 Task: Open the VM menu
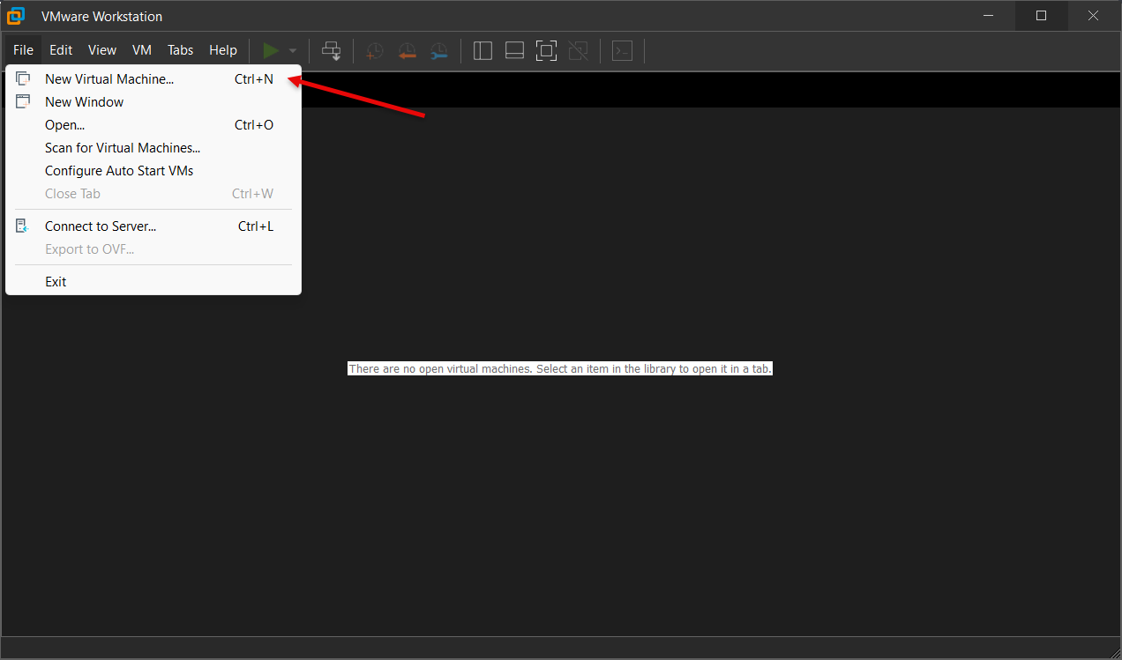click(142, 50)
